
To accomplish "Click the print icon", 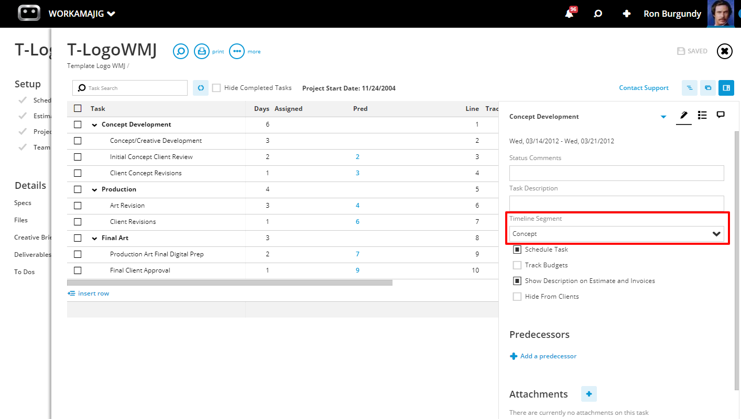I will [202, 51].
